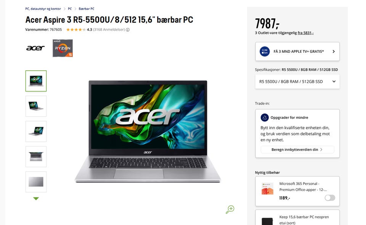Click the Acer brand logo

[x=35, y=48]
